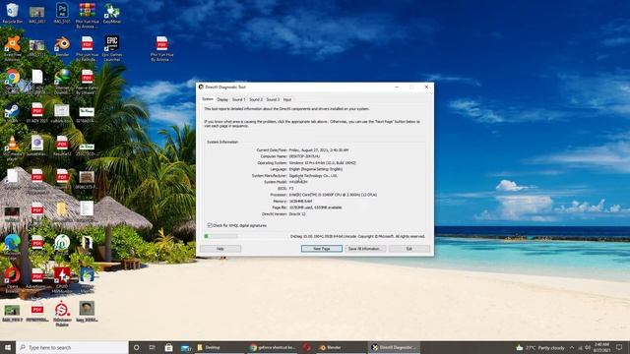The width and height of the screenshot is (630, 354).
Task: Click the Exit button
Action: click(409, 249)
